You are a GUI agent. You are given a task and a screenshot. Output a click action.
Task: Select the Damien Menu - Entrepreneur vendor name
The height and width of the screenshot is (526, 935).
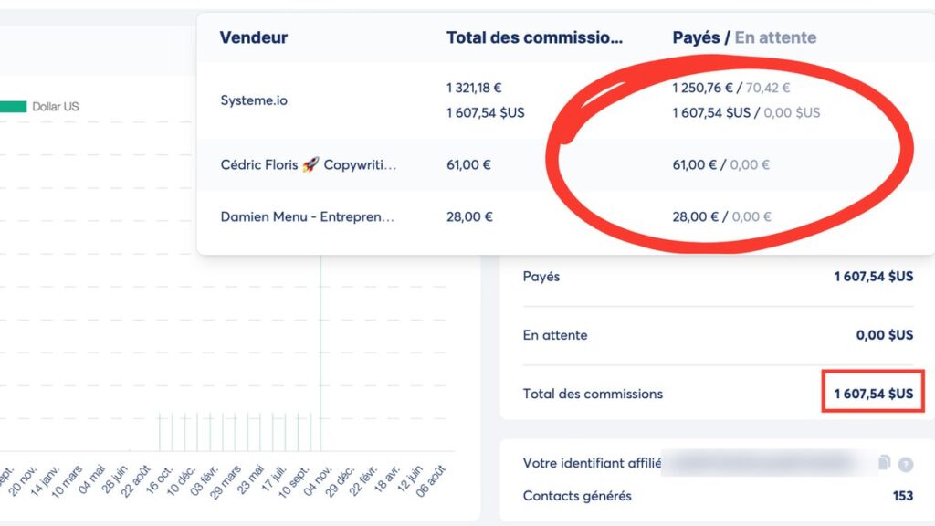pyautogui.click(x=308, y=216)
